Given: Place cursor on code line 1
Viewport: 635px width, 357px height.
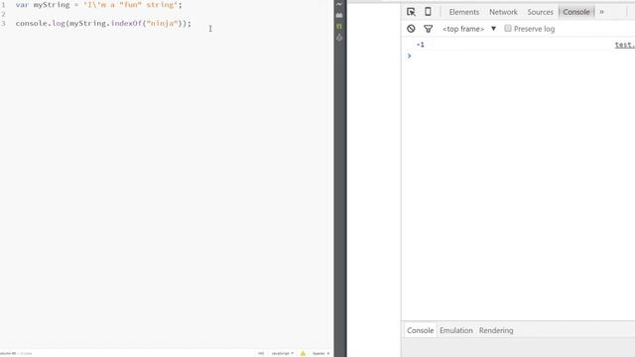Looking at the screenshot, I should [99, 5].
